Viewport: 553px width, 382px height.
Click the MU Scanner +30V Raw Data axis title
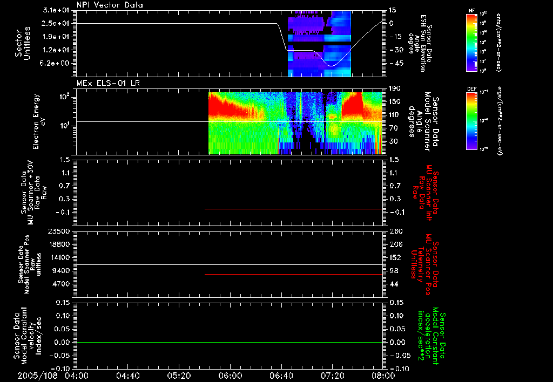tap(33, 193)
